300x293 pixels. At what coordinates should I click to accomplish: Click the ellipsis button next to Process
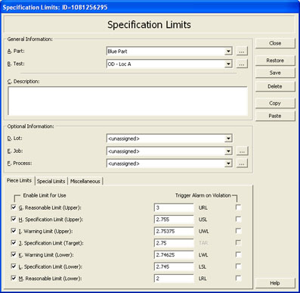pyautogui.click(x=242, y=164)
